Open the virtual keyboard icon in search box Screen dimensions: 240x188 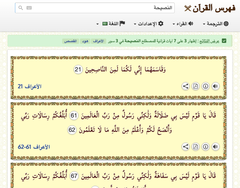tap(29, 8)
